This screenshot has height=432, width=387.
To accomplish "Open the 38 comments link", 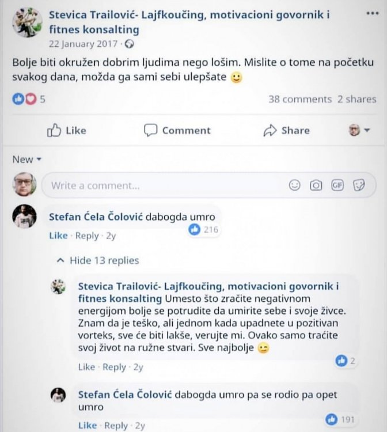I will (x=300, y=99).
